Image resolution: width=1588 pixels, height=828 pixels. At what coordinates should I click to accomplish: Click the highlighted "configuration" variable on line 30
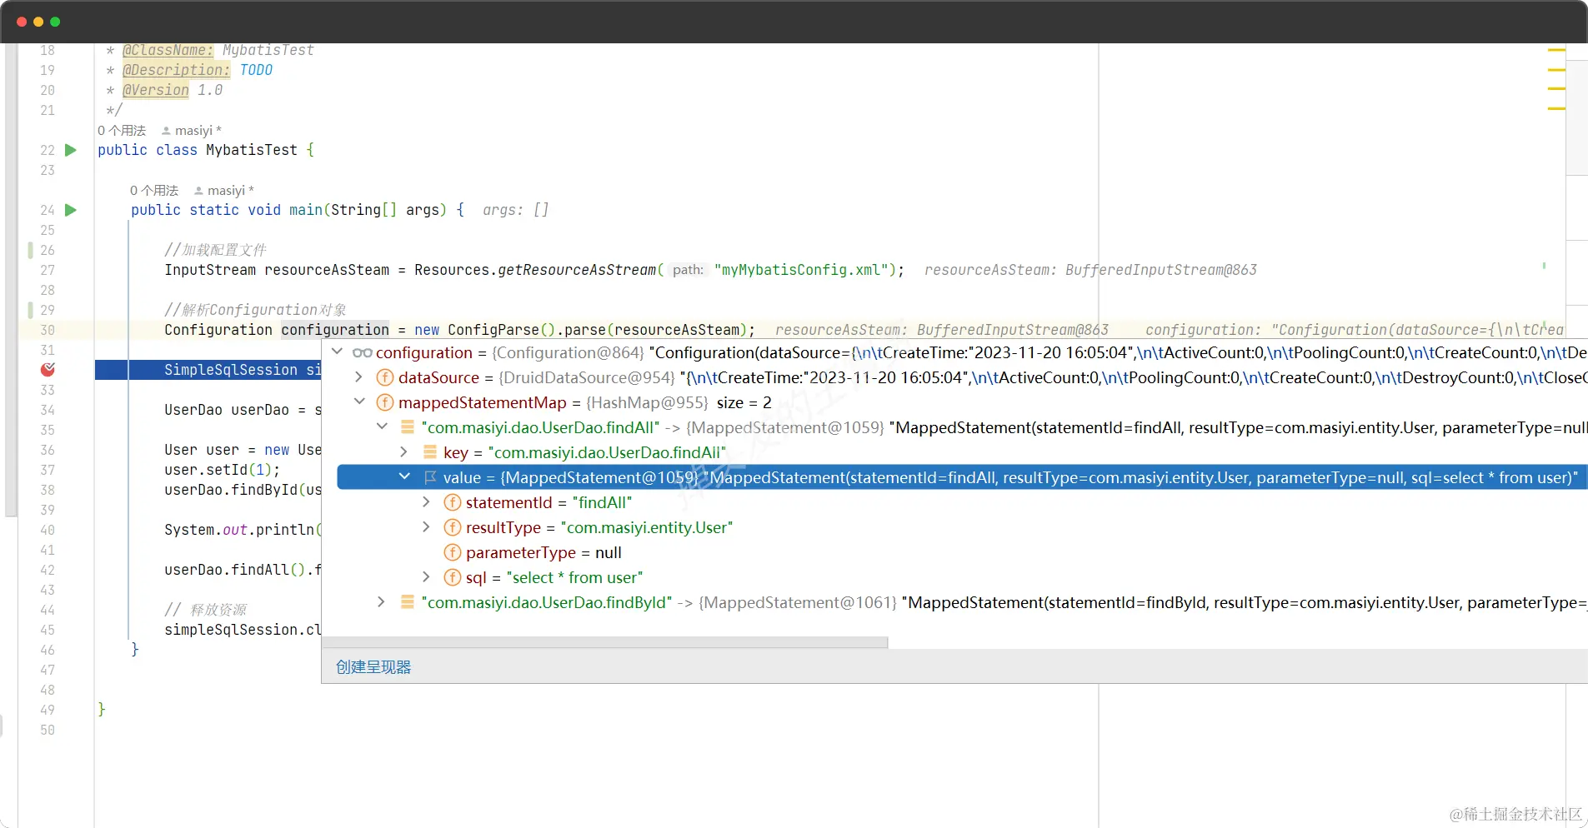tap(335, 330)
